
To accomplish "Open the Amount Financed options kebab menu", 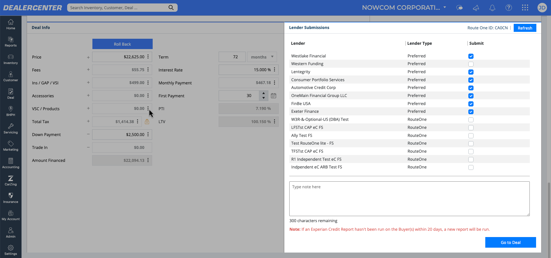I will pos(148,160).
